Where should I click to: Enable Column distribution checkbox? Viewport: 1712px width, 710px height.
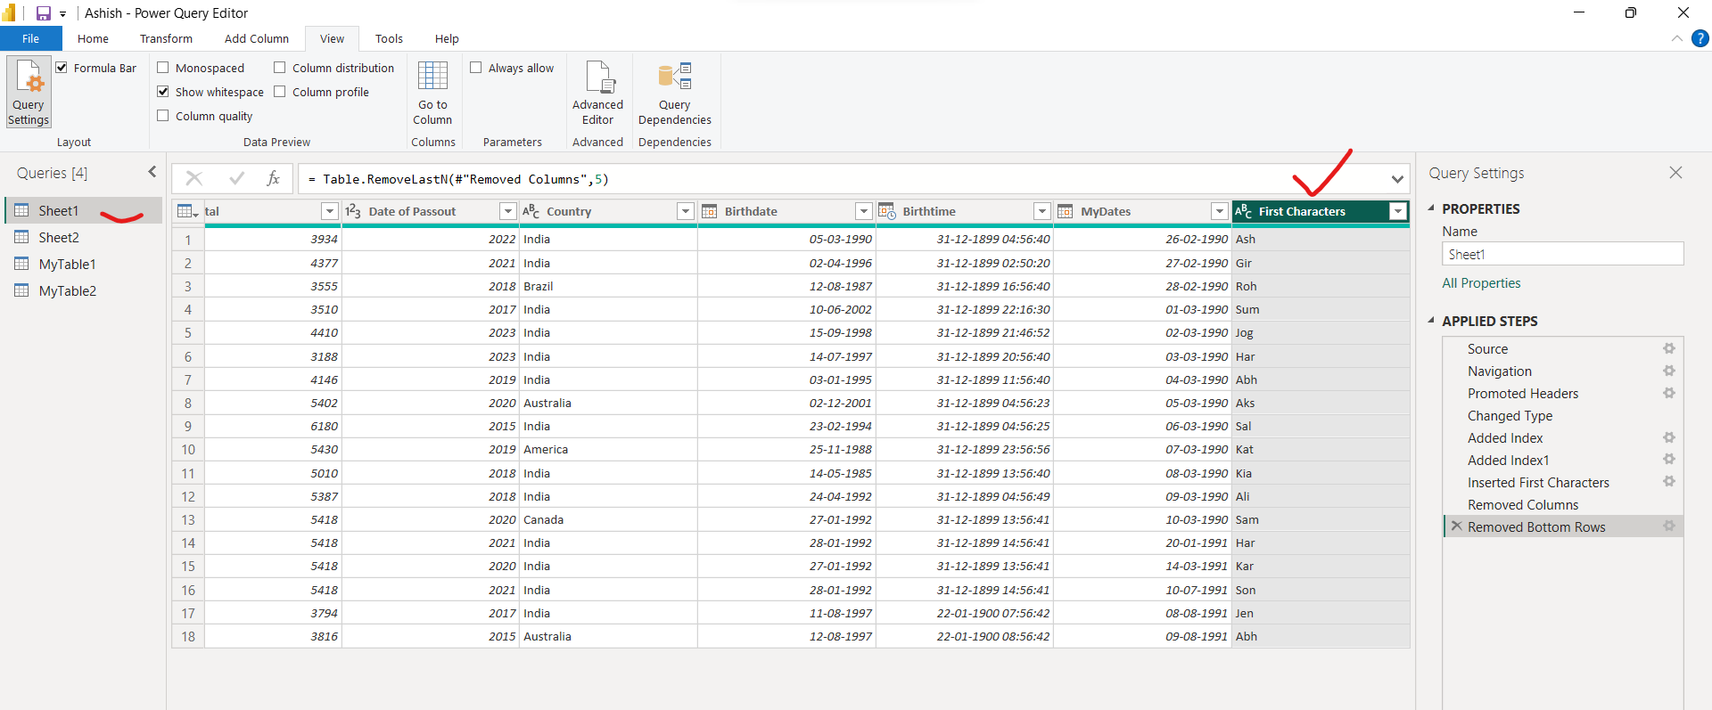280,68
